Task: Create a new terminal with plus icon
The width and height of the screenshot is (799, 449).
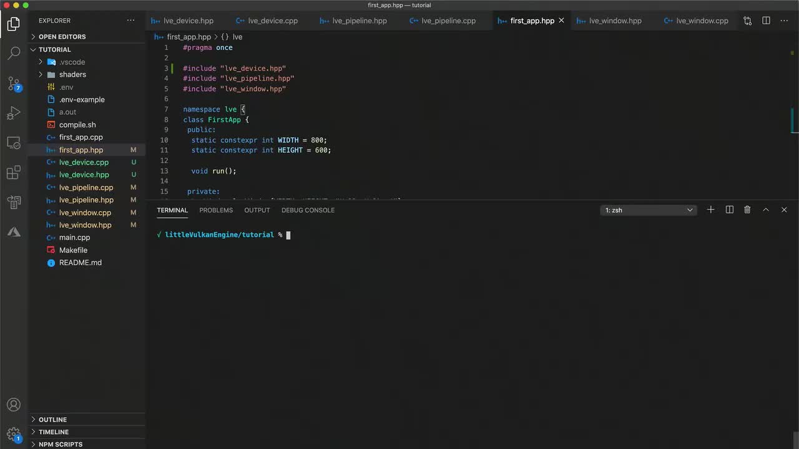Action: (710, 210)
